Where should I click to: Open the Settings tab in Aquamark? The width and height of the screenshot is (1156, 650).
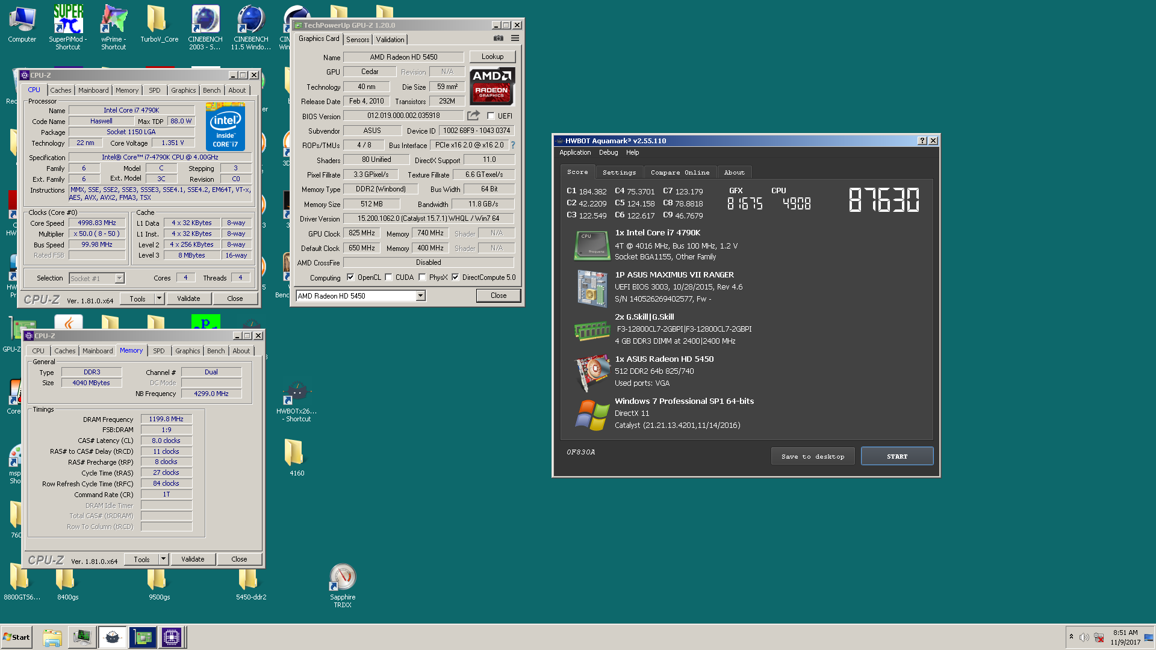(619, 172)
